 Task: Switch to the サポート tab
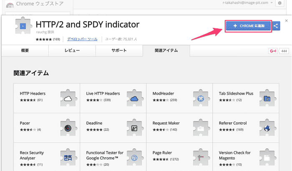click(x=119, y=50)
